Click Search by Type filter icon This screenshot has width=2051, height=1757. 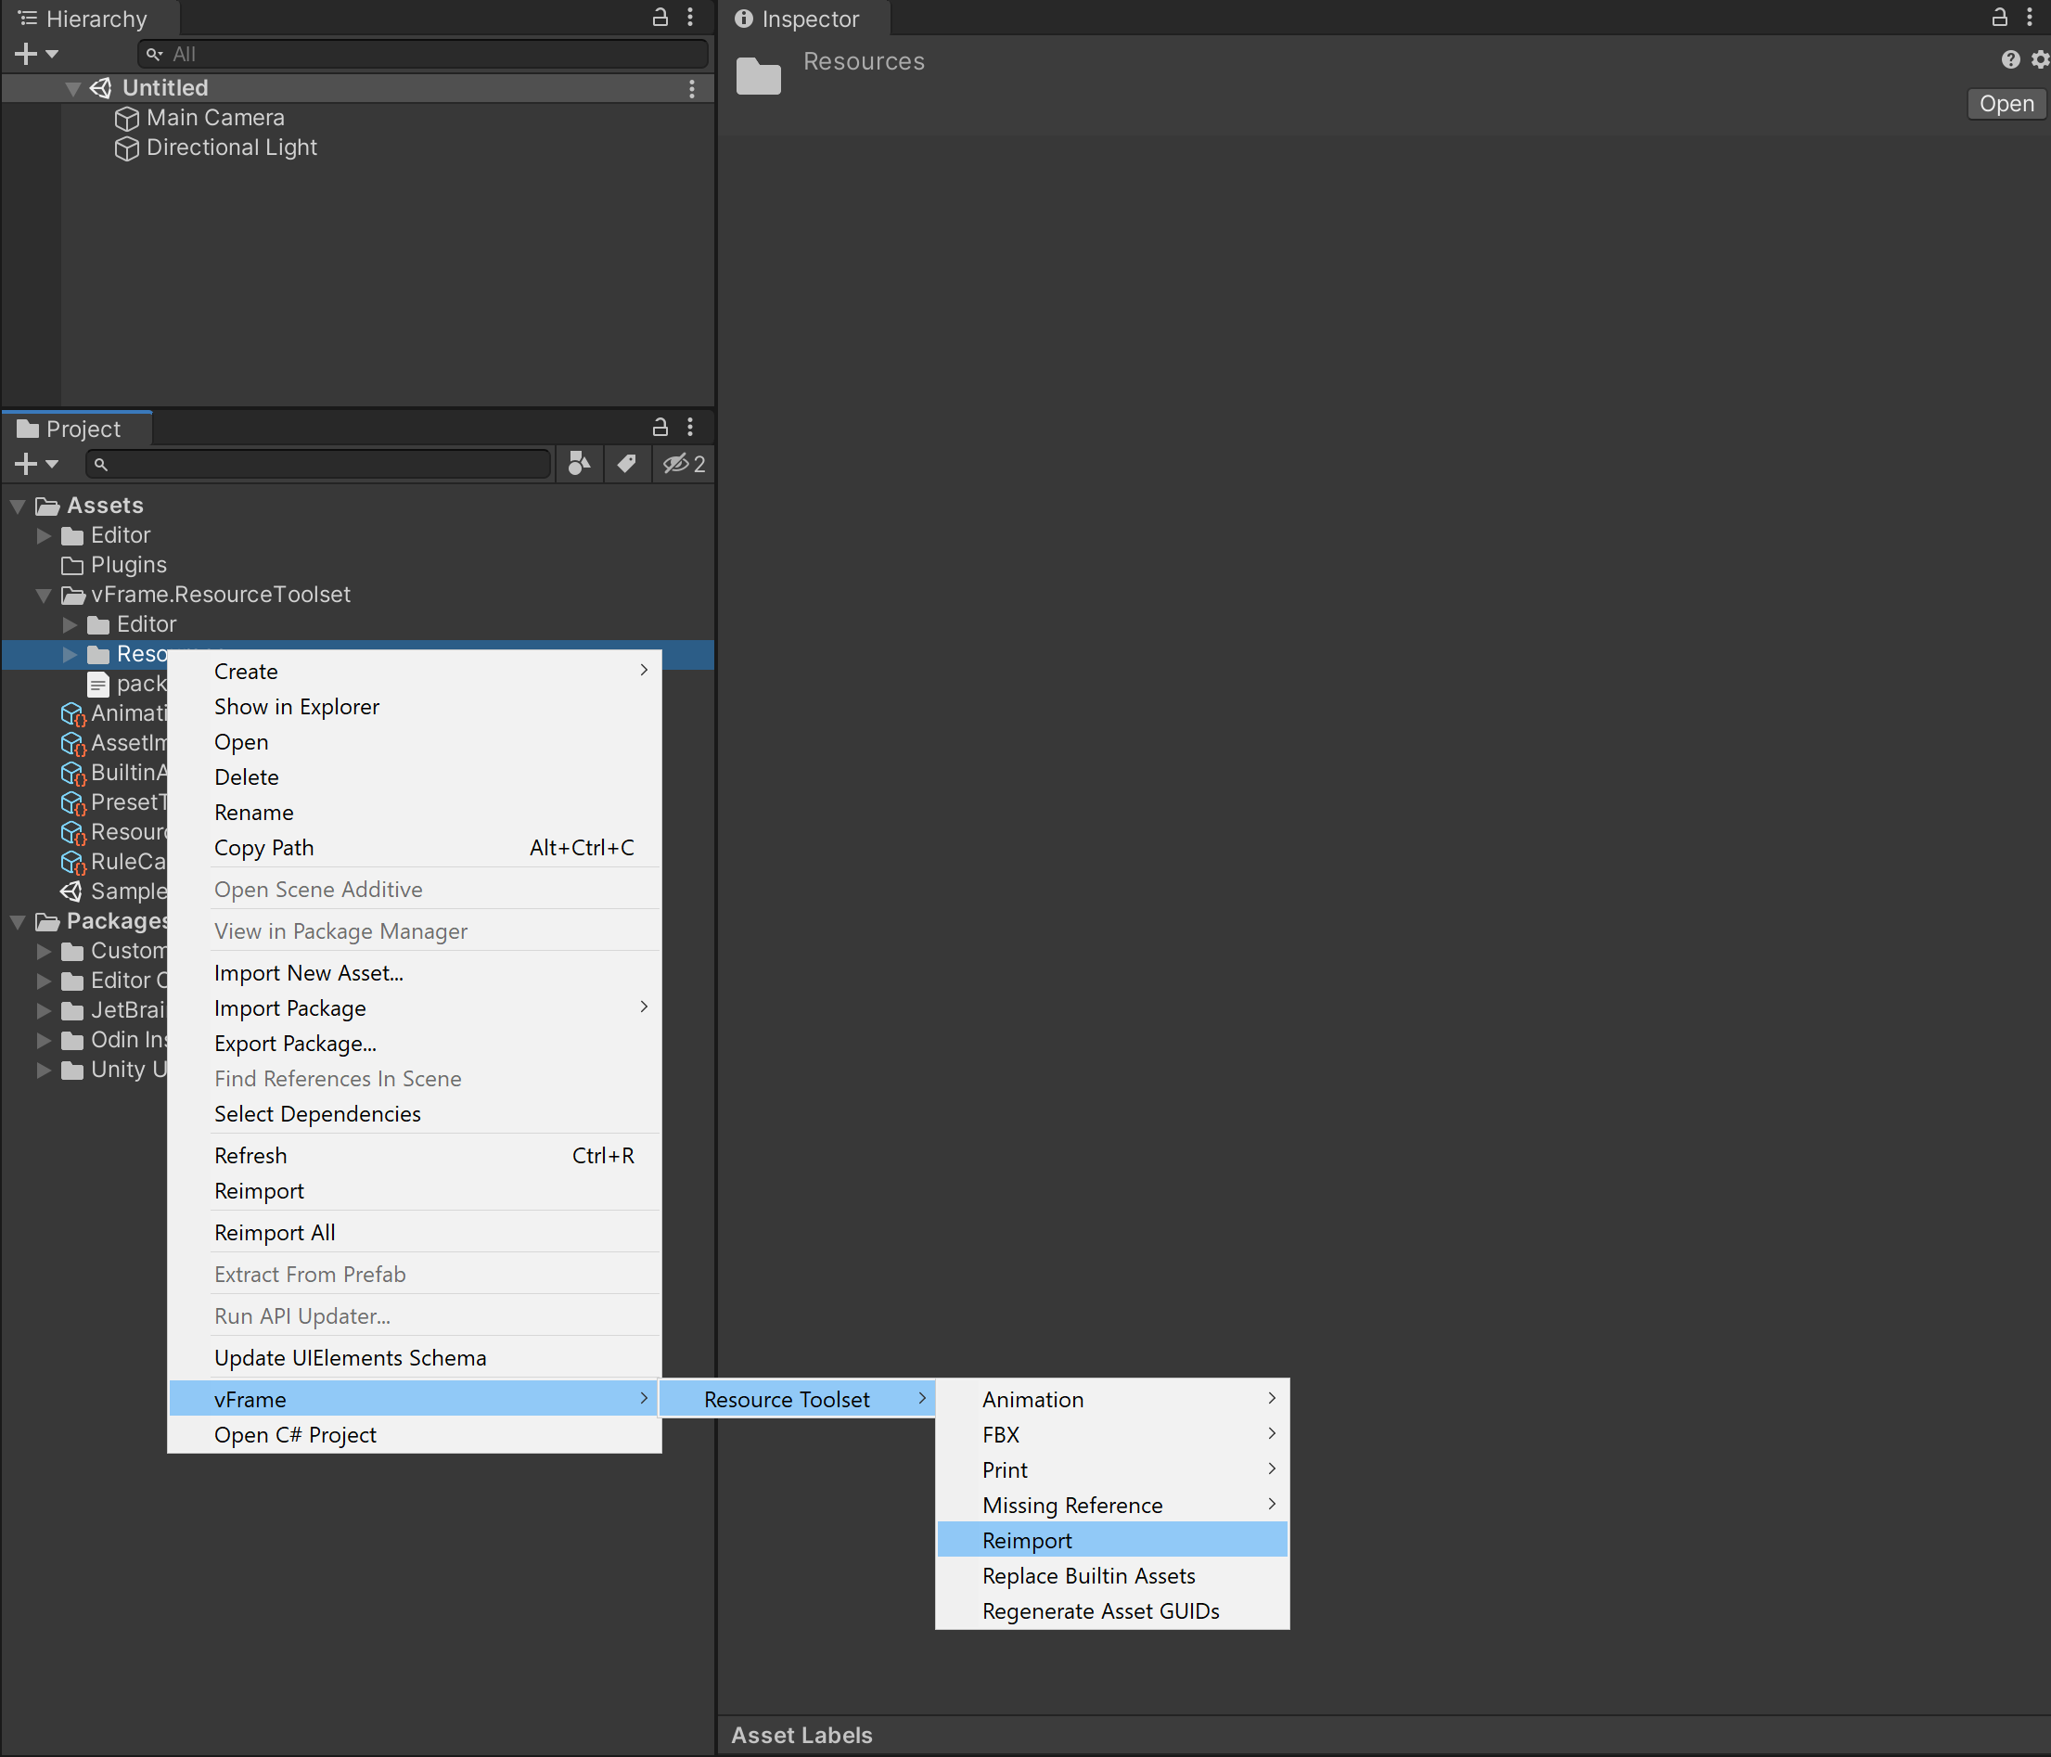(x=579, y=463)
